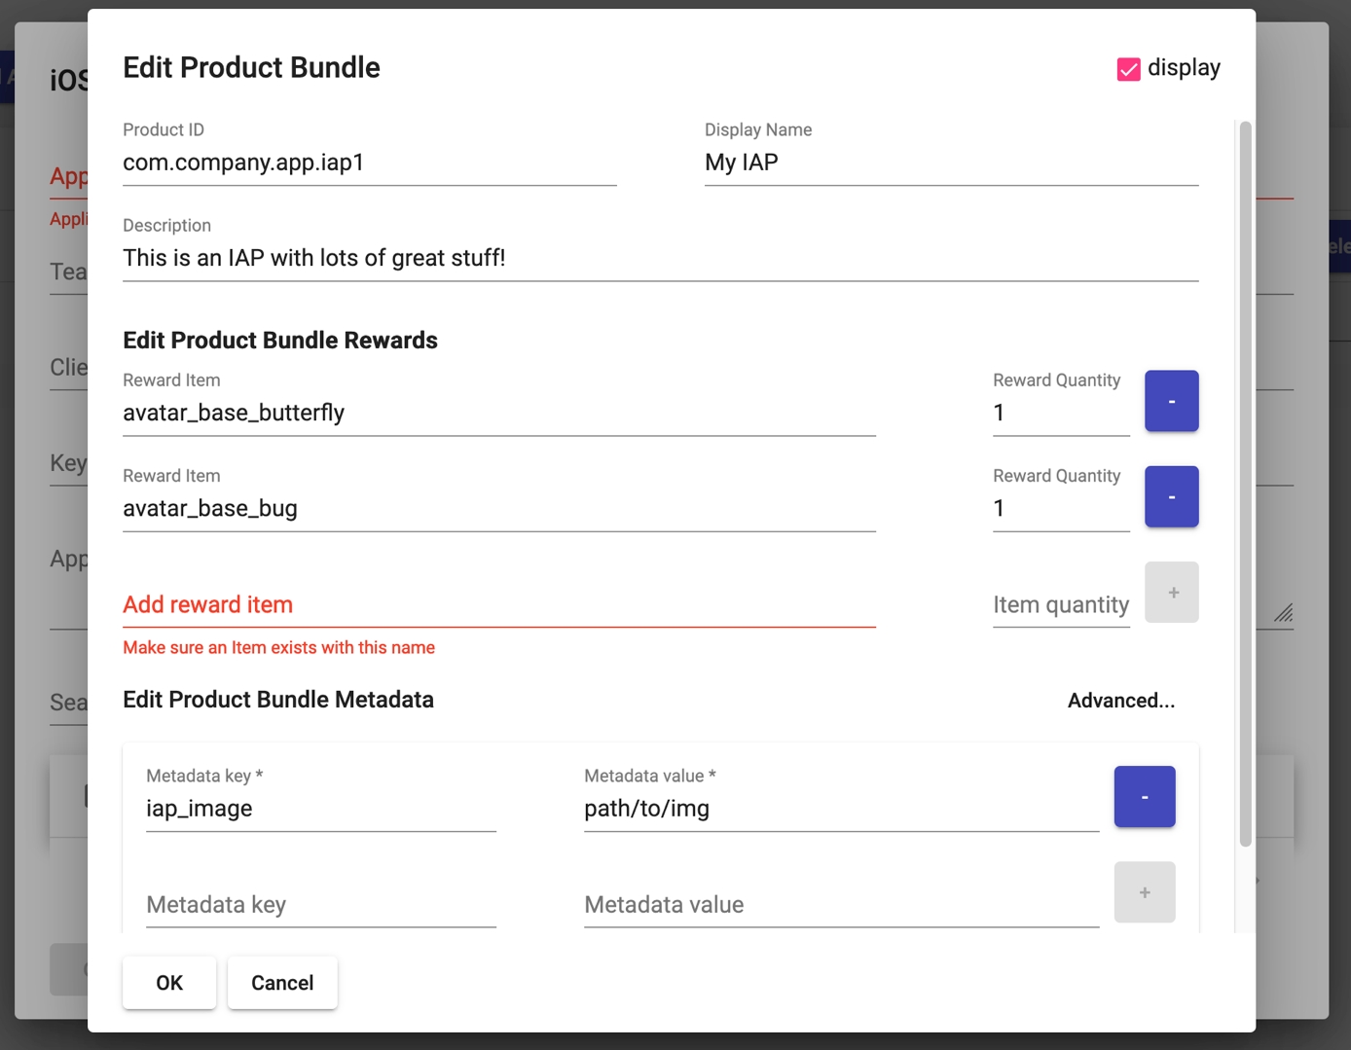The image size is (1351, 1050).
Task: Uncheck the display checkbox
Action: [x=1128, y=69]
